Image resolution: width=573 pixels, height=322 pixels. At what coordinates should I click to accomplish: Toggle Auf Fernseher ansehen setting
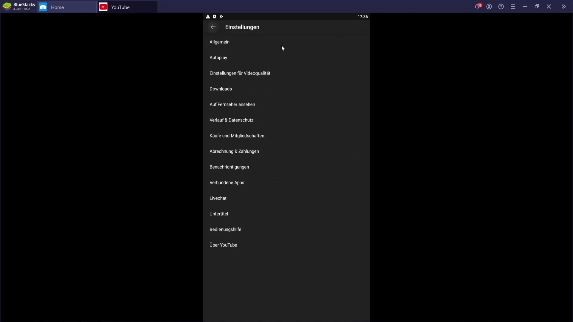(232, 104)
